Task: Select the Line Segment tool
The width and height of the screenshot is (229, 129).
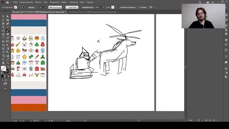Action: 8,27
